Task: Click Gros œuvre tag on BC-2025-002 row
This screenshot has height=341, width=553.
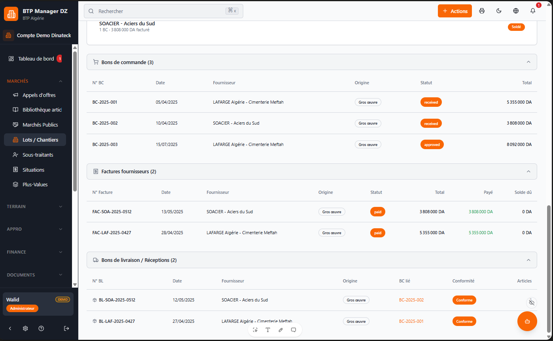Action: click(x=368, y=123)
